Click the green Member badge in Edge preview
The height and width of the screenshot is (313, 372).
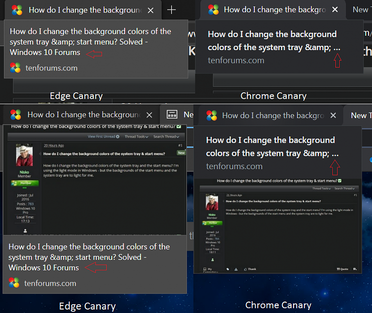pyautogui.click(x=25, y=183)
